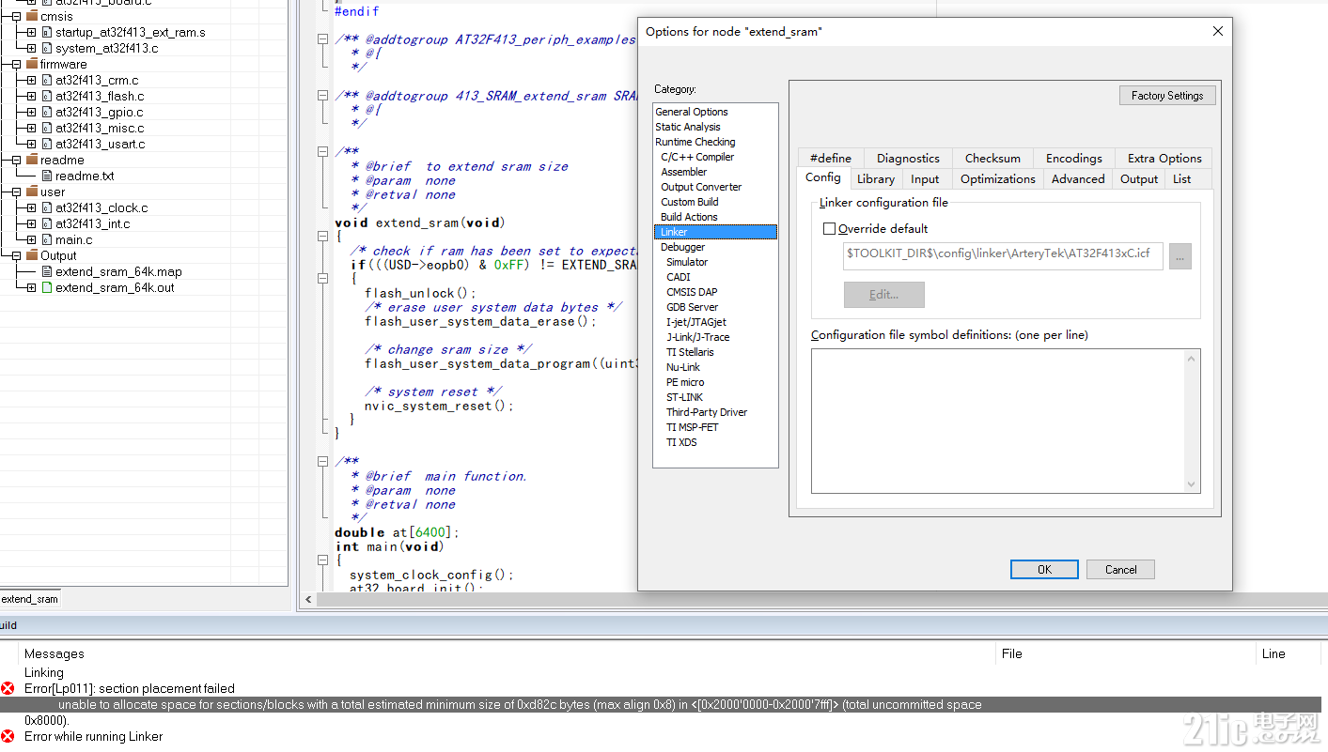Expand the at32f413_crm.c node

pos(31,80)
